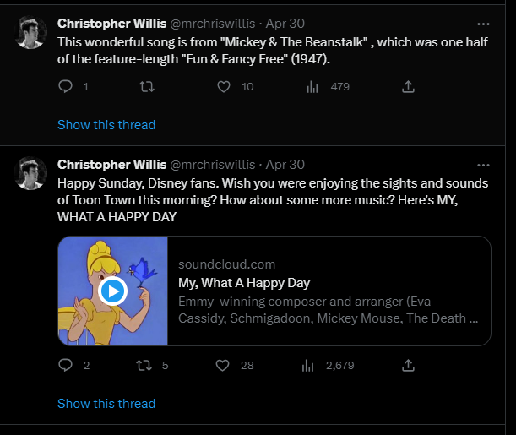Open Christopher Willis profile from first tweet avatar
516x435 pixels.
30,32
